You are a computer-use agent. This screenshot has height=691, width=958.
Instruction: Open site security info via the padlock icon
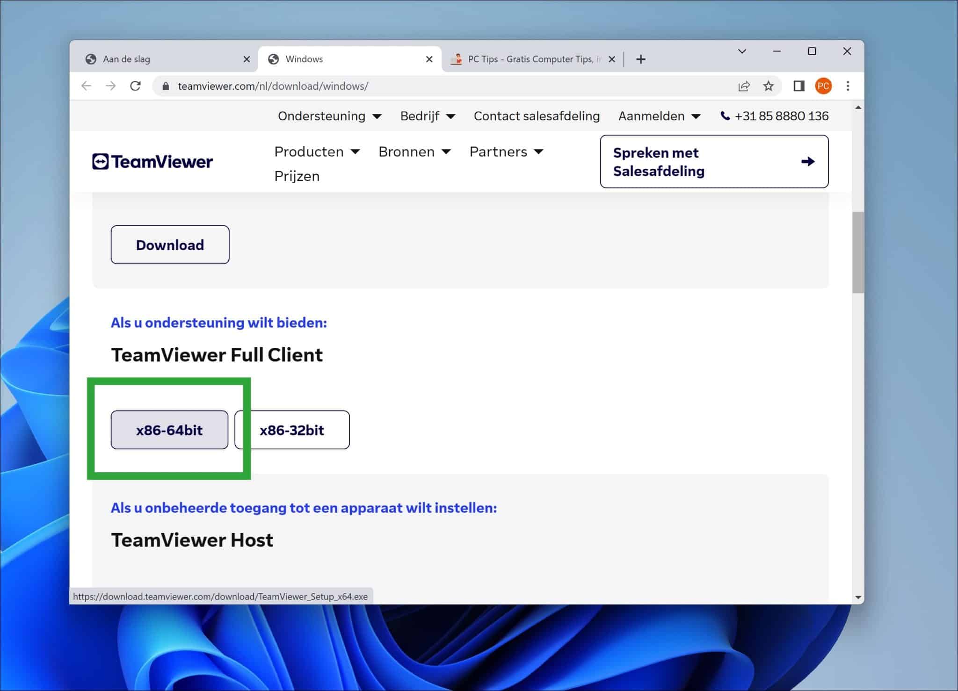point(166,86)
